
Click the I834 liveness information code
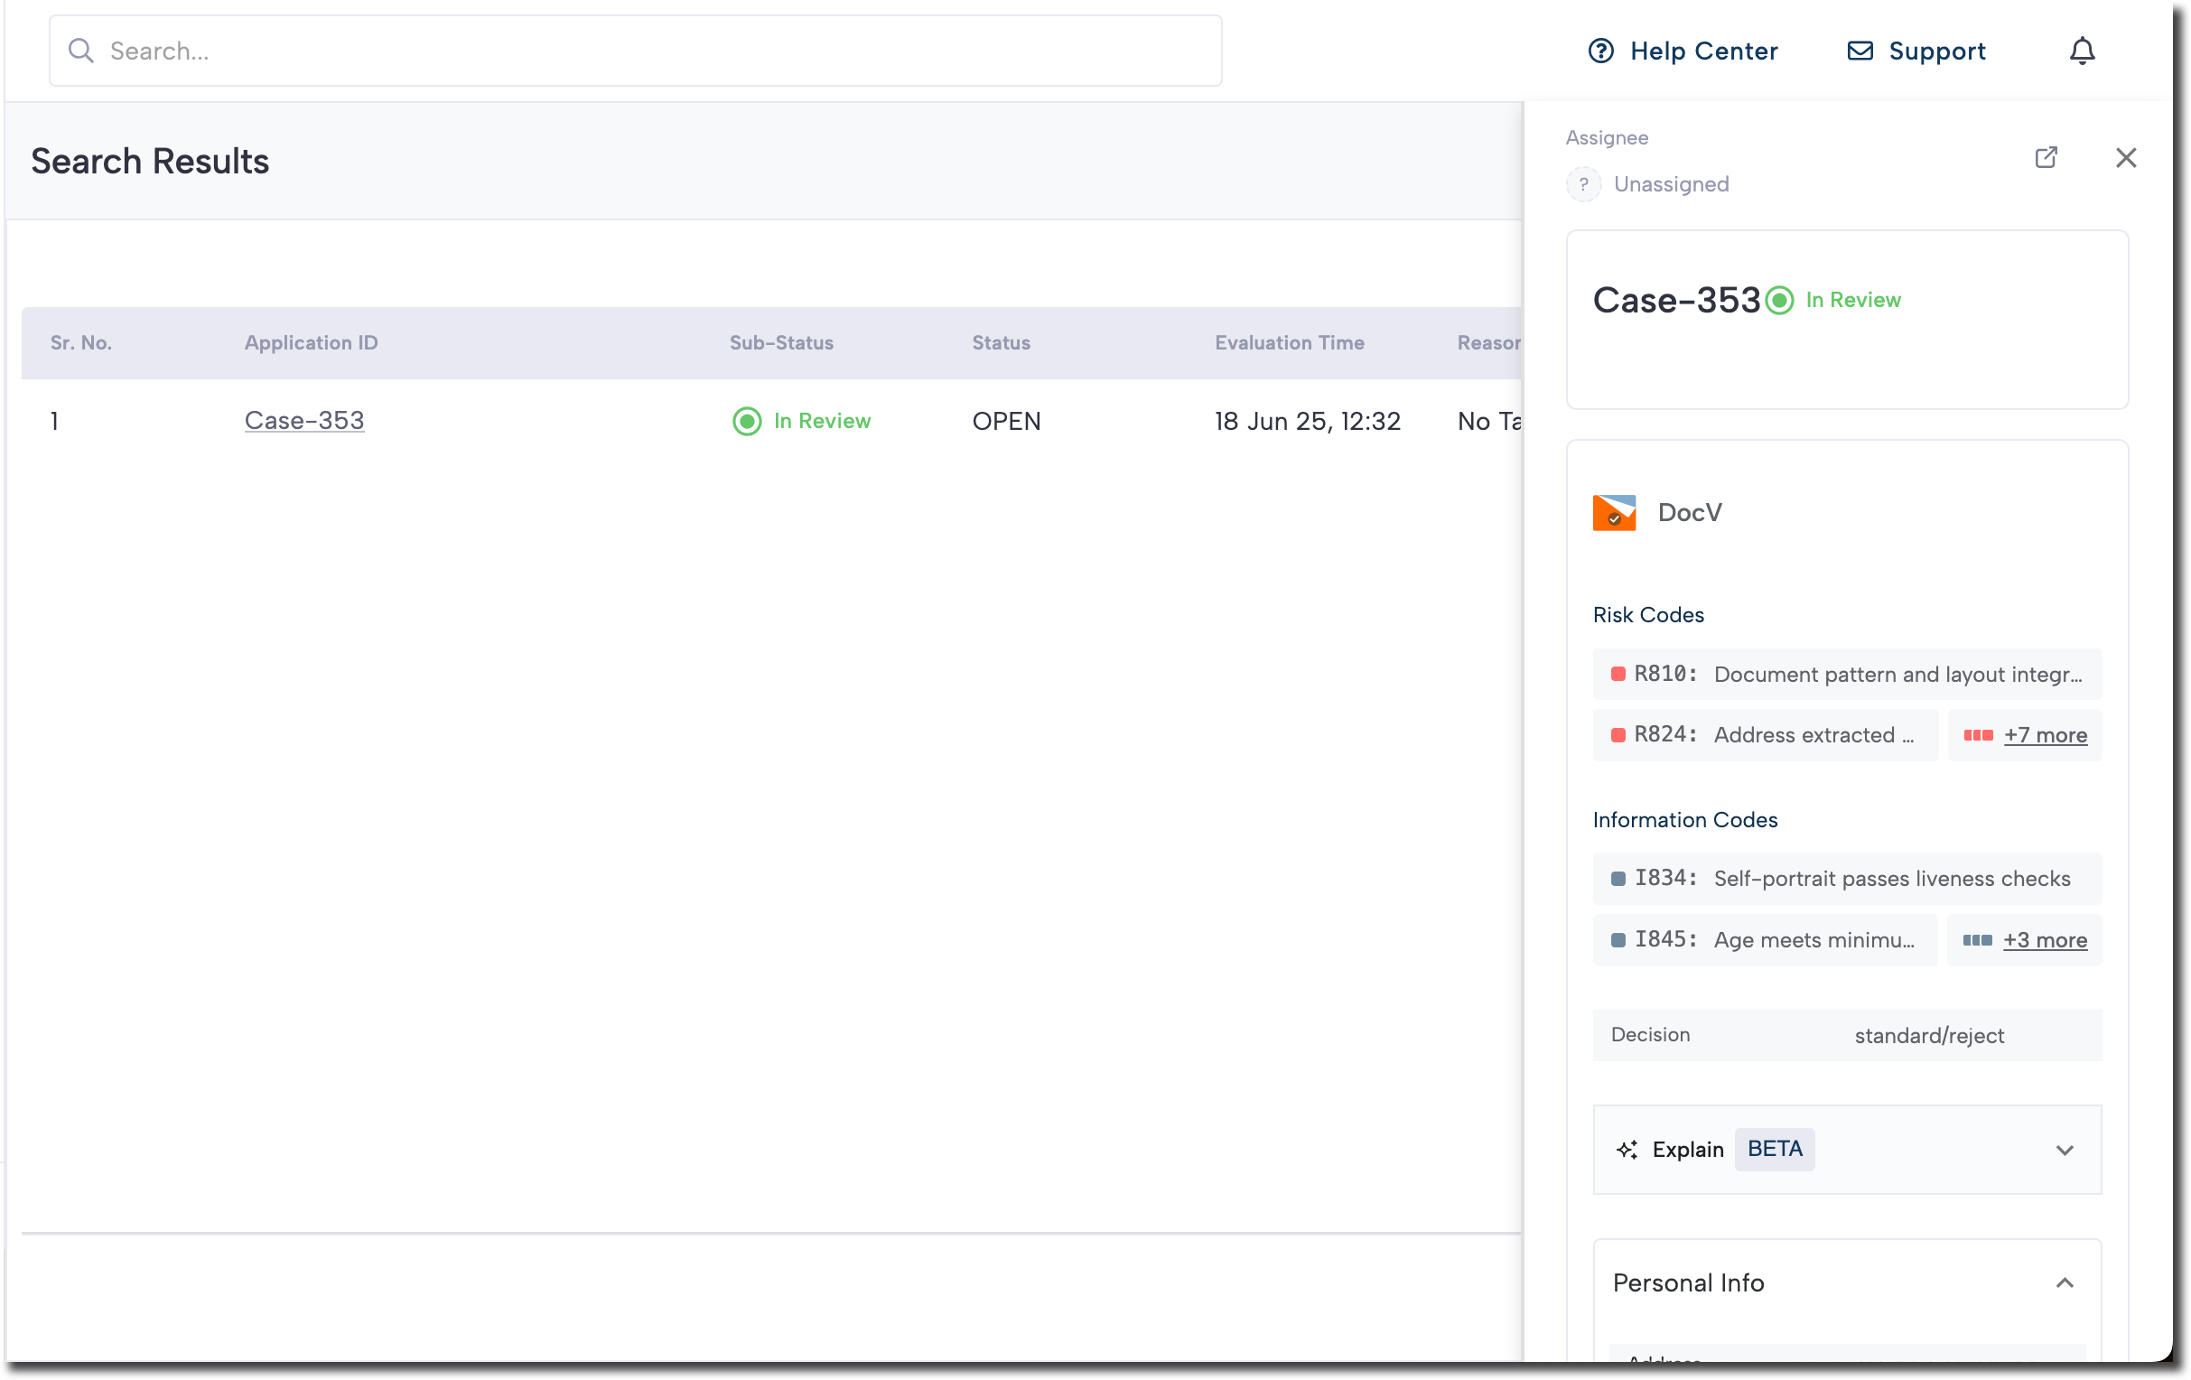[x=1846, y=878]
